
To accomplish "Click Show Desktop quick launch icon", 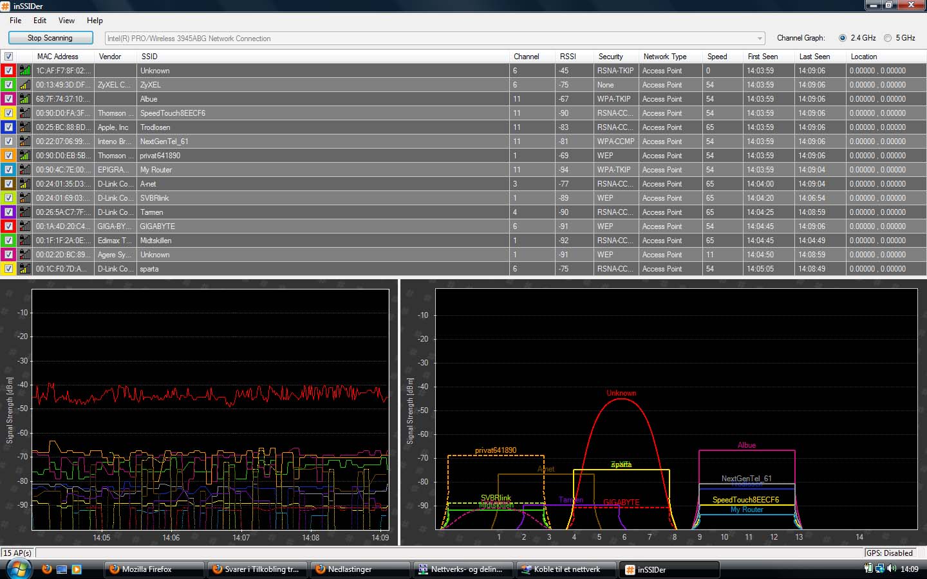I will [x=62, y=569].
